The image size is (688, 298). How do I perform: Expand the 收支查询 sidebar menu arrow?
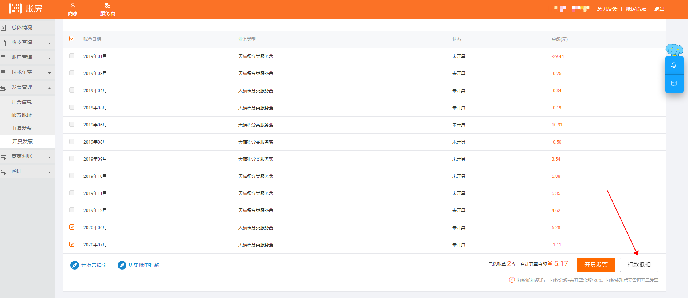(x=50, y=43)
